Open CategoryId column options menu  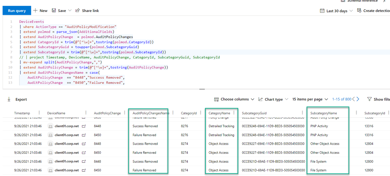201,113
